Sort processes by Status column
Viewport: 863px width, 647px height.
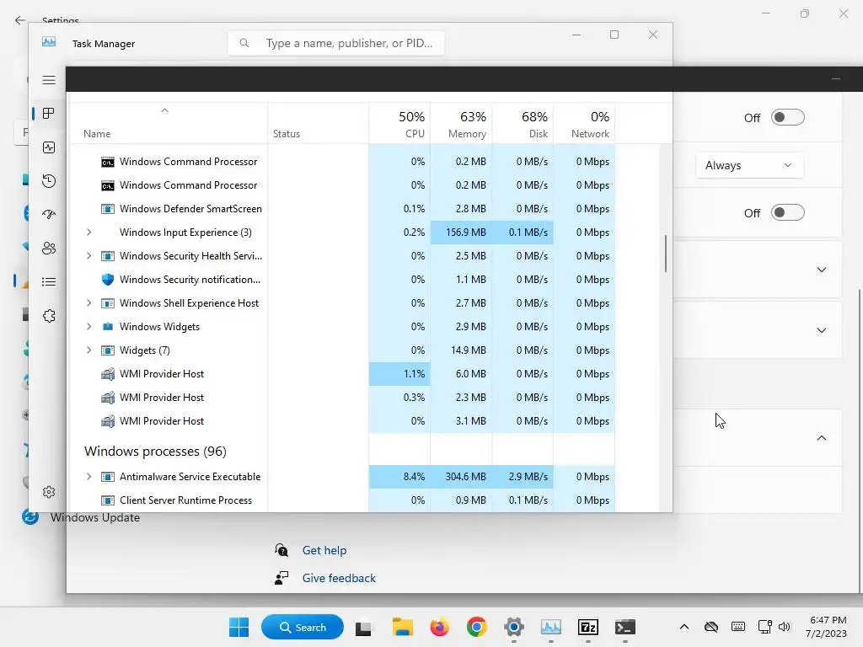click(x=318, y=124)
